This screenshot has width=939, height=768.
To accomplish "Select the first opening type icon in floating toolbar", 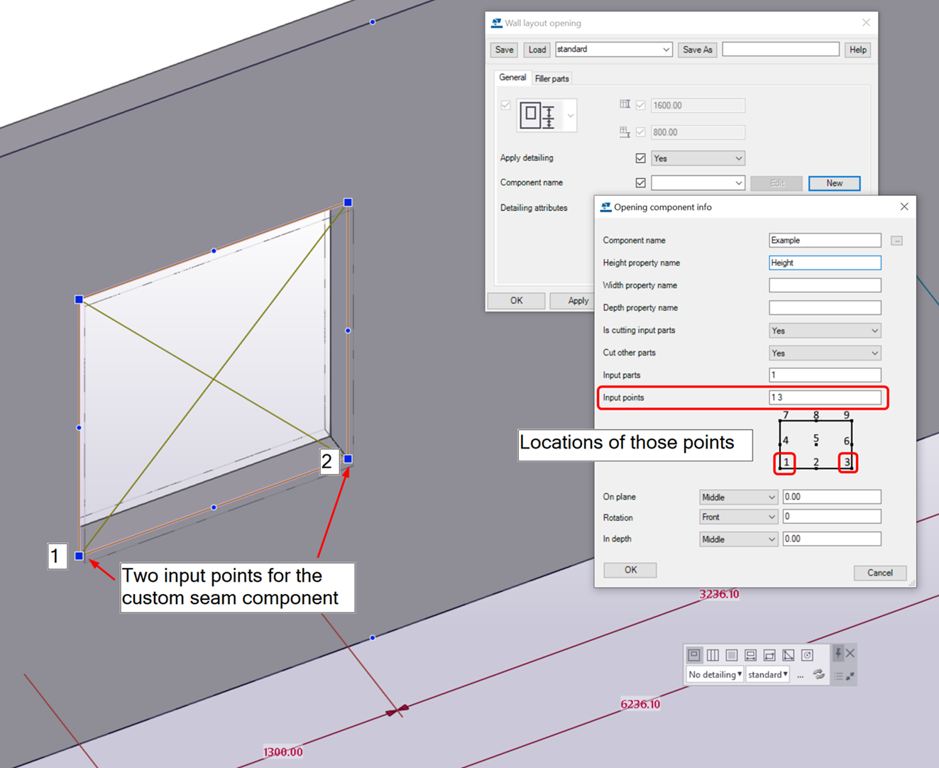I will pyautogui.click(x=694, y=655).
